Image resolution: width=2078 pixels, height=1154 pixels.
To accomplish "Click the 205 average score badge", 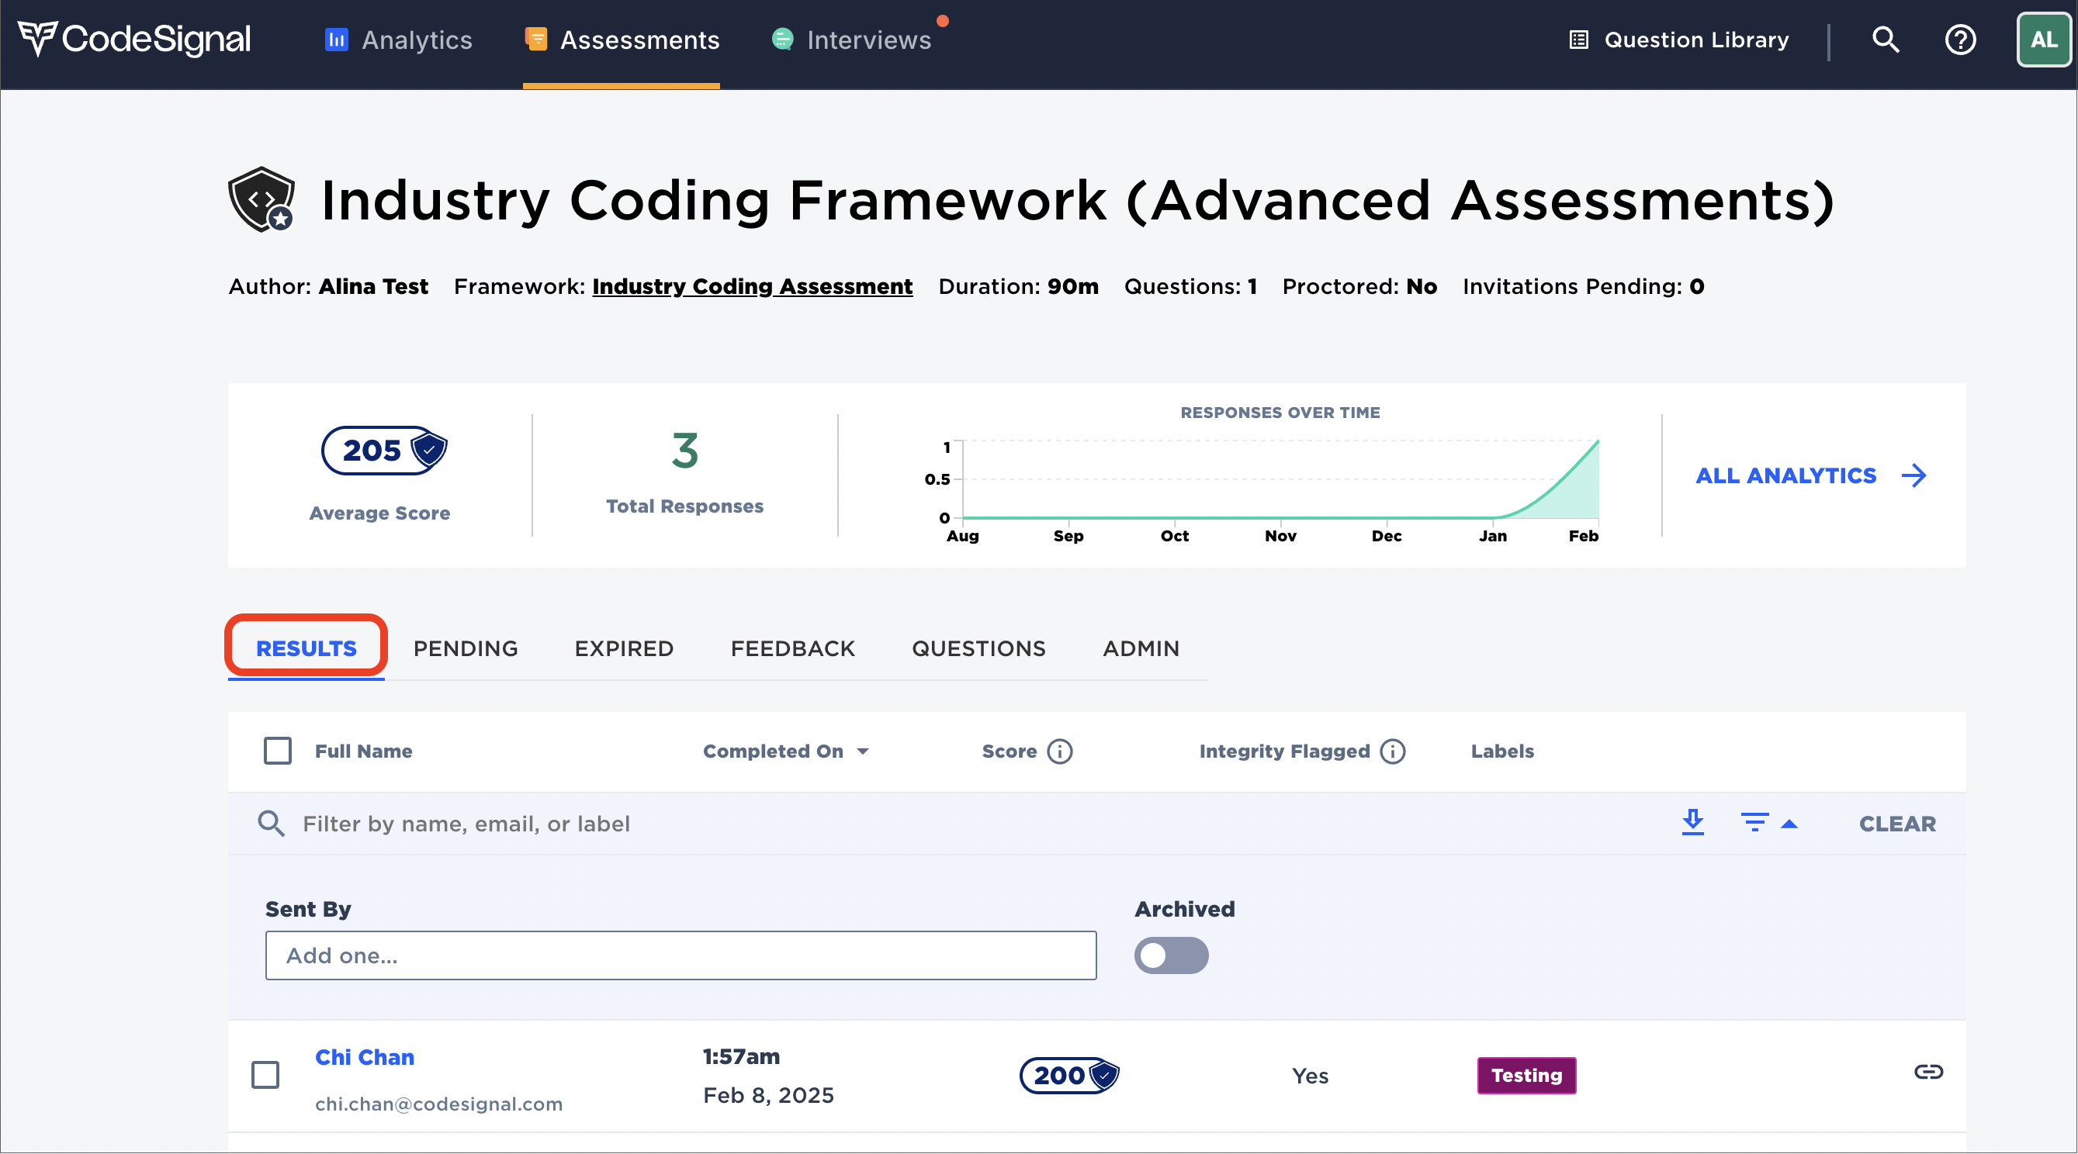I will pos(384,450).
